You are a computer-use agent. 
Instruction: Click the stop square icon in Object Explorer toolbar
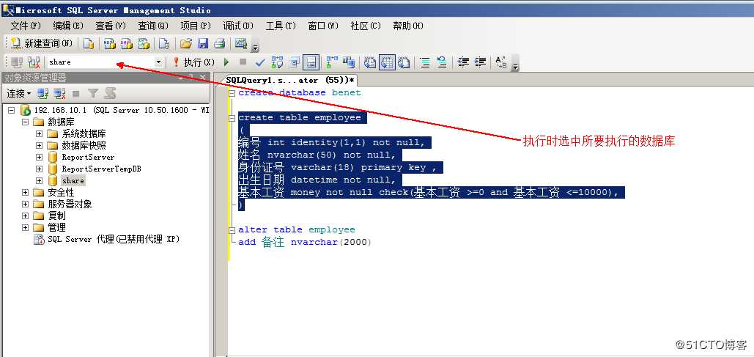tap(76, 93)
